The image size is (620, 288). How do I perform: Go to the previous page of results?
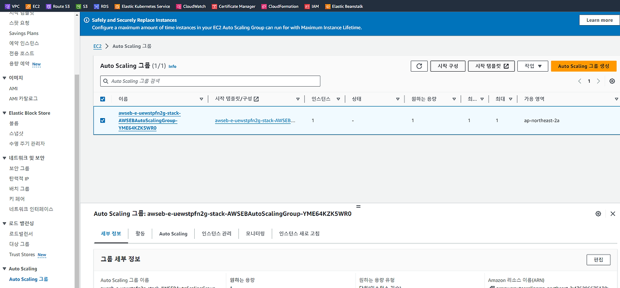pyautogui.click(x=580, y=81)
